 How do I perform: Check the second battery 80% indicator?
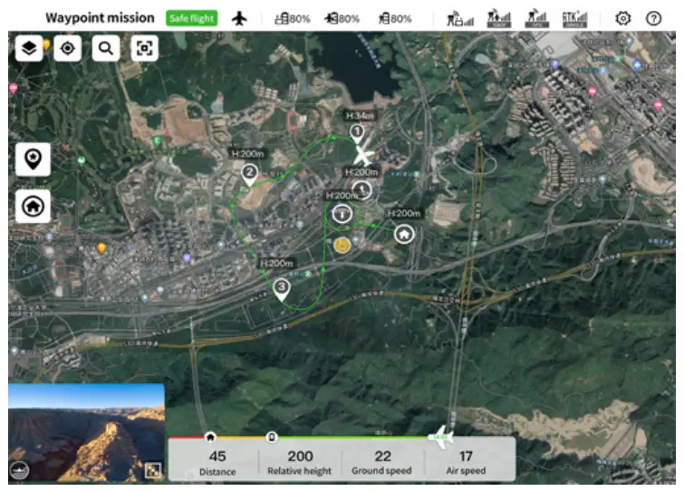tap(342, 19)
